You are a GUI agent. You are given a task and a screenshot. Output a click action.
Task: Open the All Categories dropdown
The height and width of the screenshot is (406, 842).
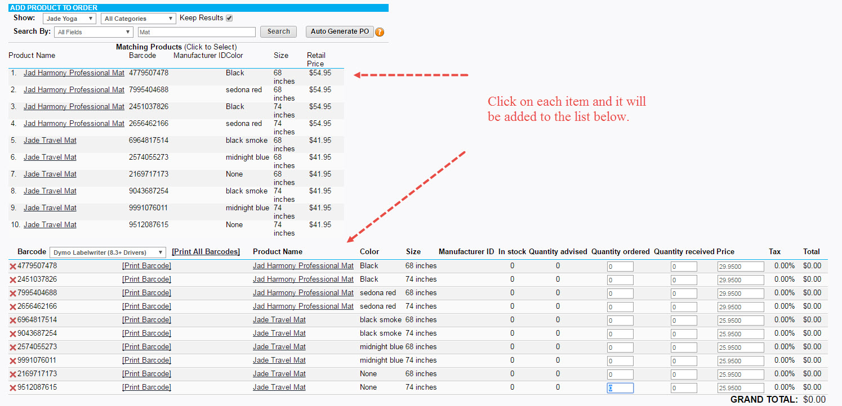click(138, 17)
